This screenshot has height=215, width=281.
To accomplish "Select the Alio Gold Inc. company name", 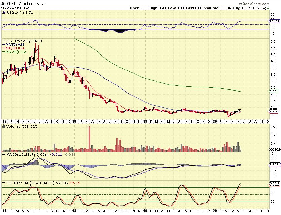I will pyautogui.click(x=22, y=4).
